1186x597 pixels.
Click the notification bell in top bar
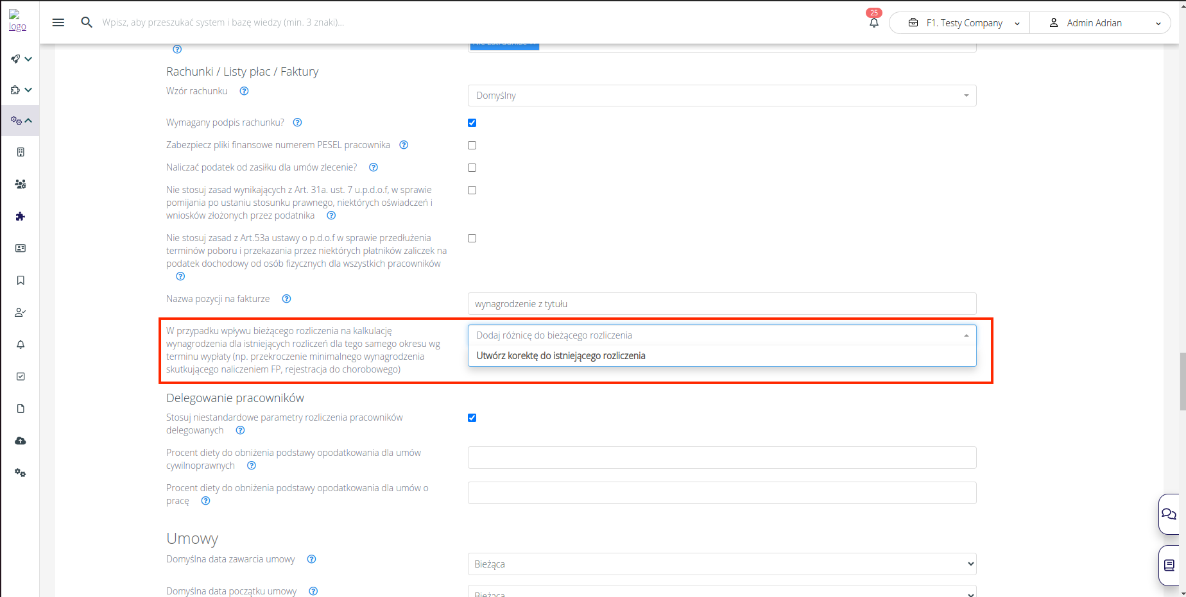pyautogui.click(x=873, y=23)
